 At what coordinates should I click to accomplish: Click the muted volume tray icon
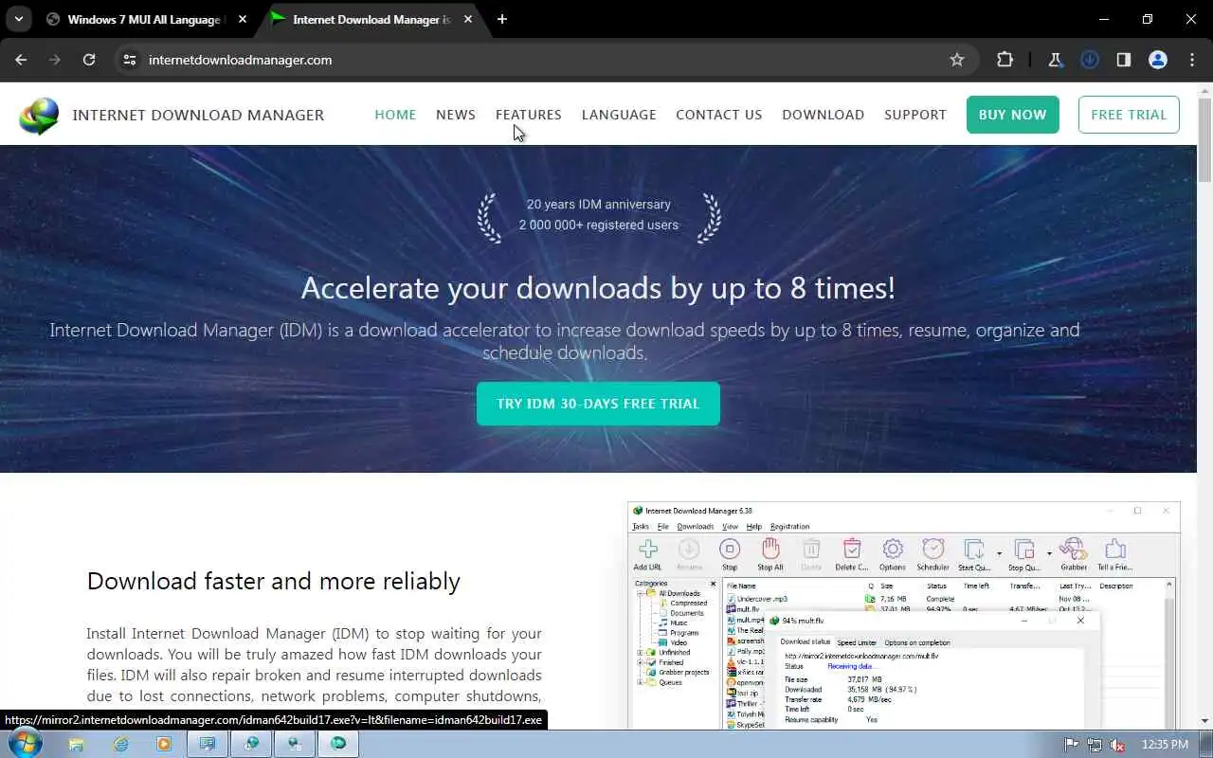pyautogui.click(x=1117, y=745)
